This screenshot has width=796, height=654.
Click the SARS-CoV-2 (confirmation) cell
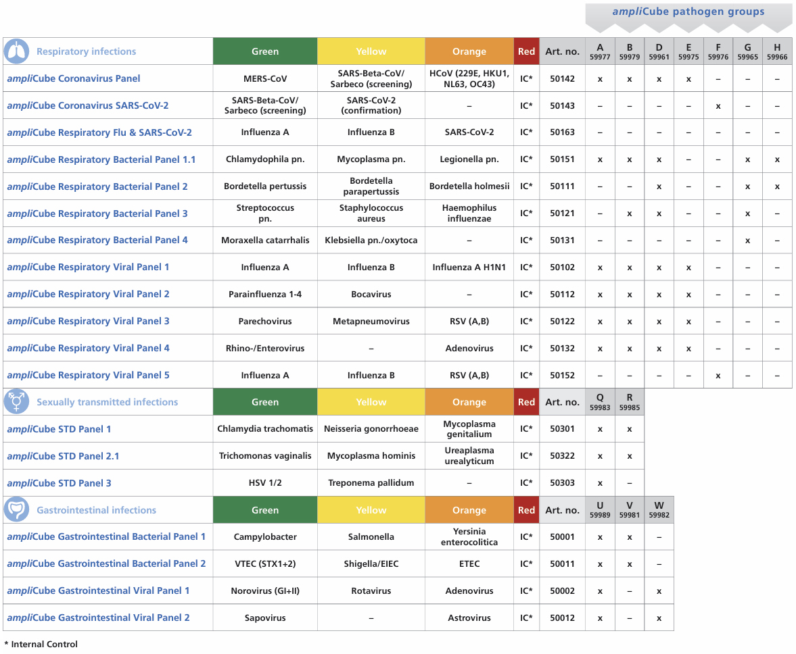[x=371, y=105]
